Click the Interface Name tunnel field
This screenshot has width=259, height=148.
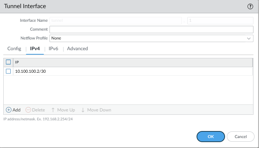(116, 21)
